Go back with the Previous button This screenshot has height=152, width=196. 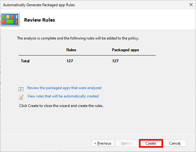(103, 143)
